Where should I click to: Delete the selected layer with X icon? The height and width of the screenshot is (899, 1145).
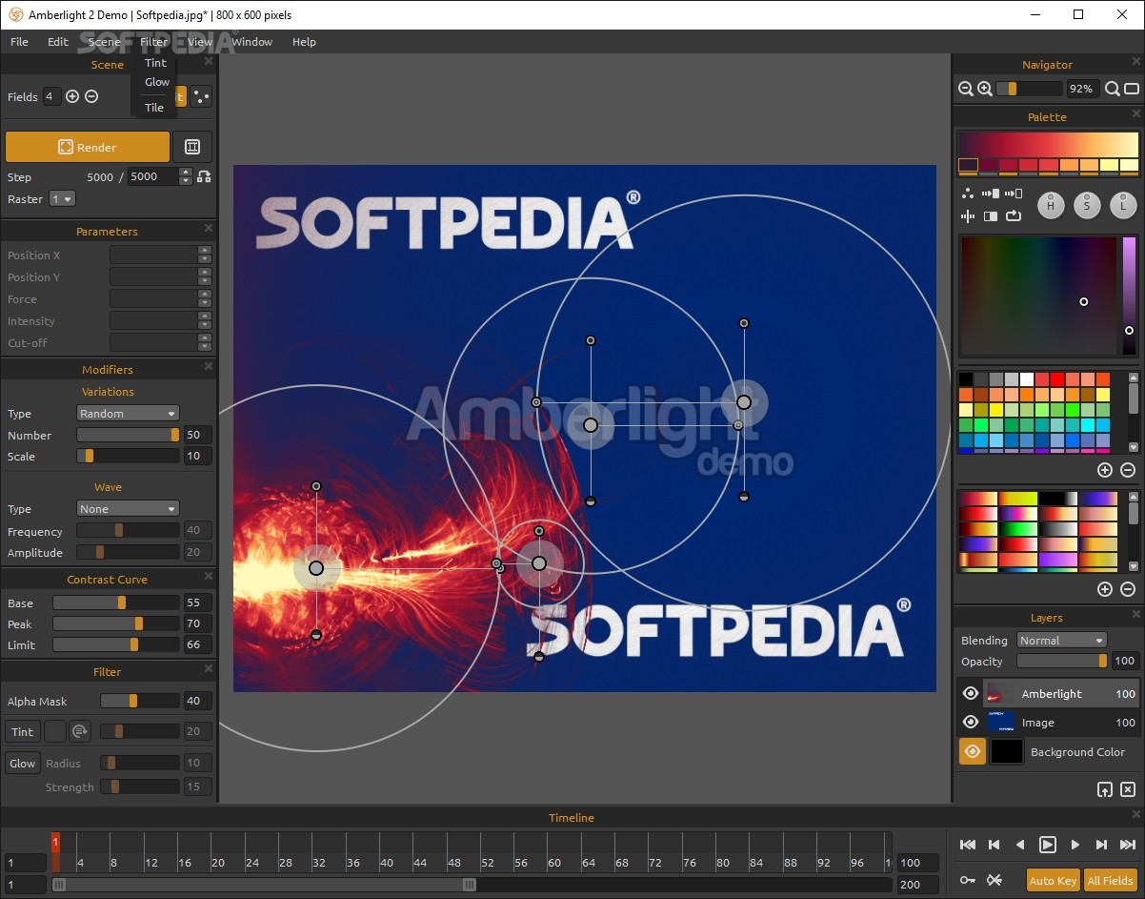1128,789
